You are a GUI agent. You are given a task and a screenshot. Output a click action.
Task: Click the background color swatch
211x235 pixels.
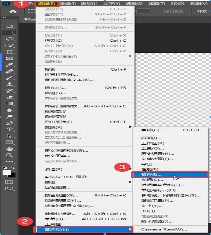point(13,175)
